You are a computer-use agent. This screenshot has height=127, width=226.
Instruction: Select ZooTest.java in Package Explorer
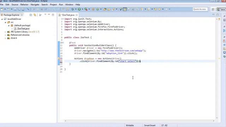click(23, 29)
